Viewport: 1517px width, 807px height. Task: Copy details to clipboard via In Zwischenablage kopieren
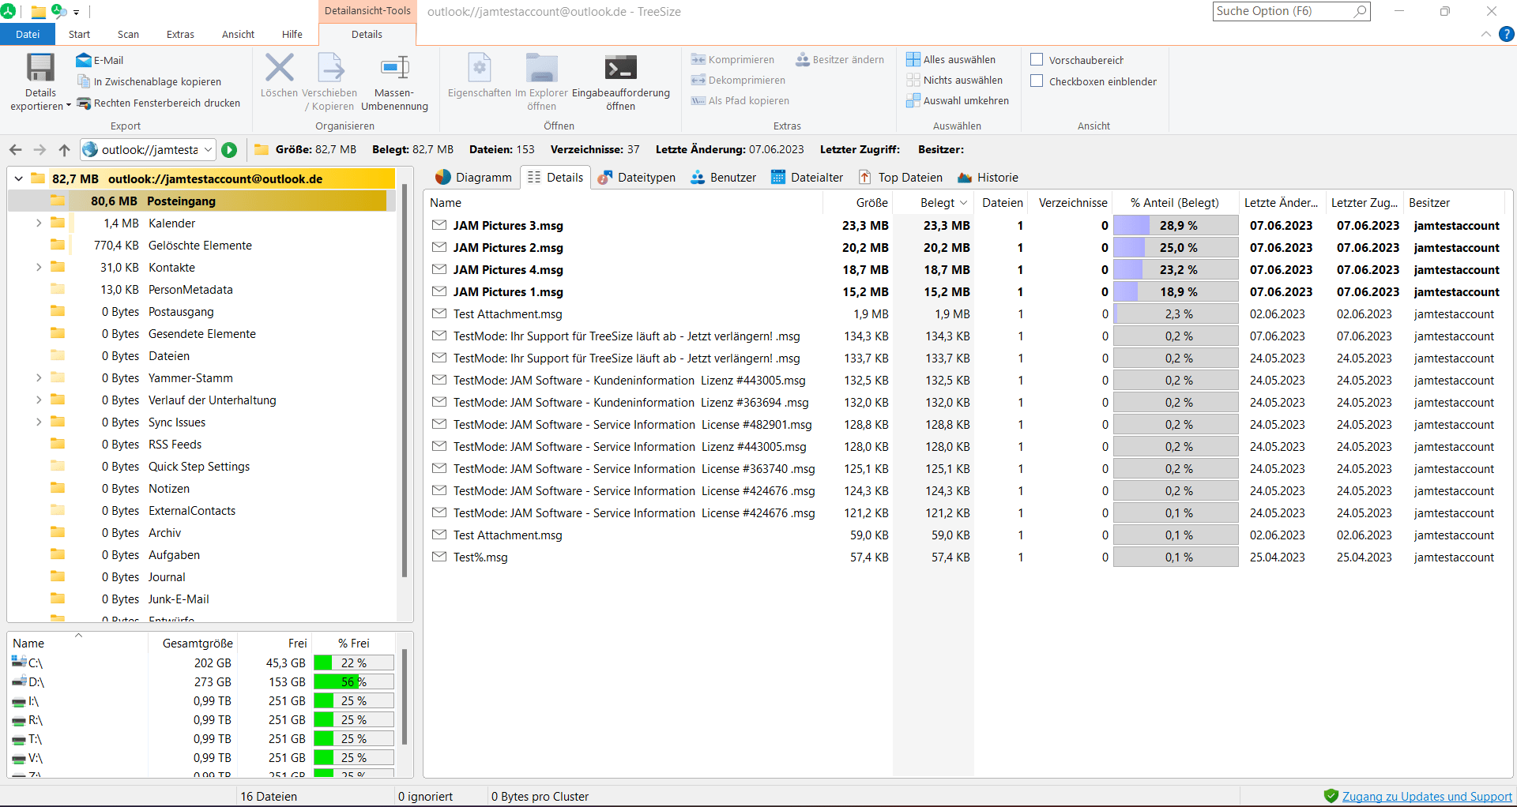(x=149, y=81)
